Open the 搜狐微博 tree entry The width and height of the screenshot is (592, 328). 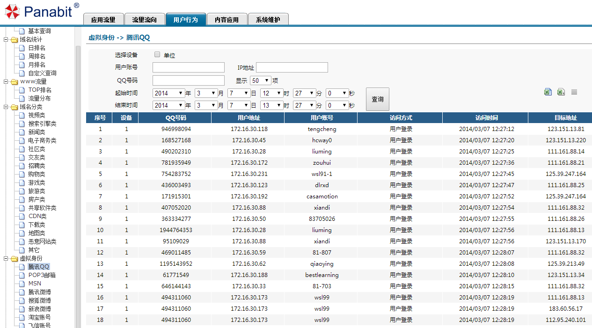point(40,300)
